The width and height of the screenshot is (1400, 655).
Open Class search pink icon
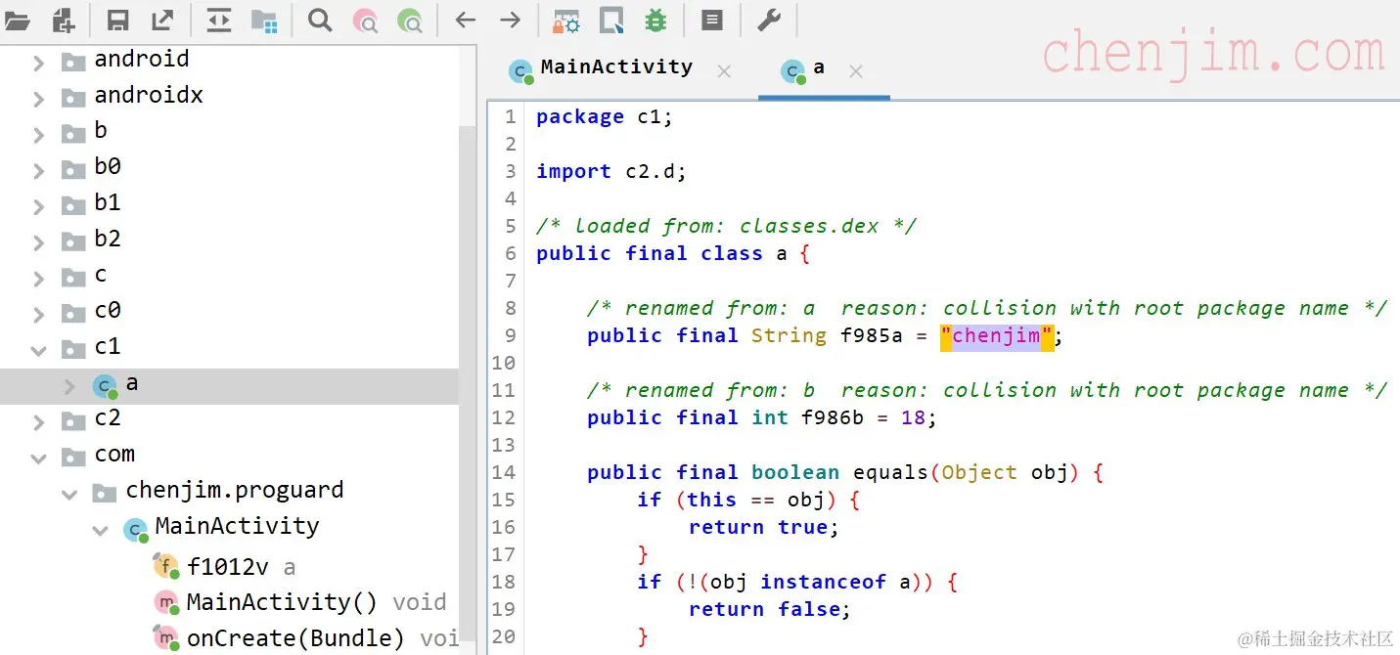tap(365, 21)
